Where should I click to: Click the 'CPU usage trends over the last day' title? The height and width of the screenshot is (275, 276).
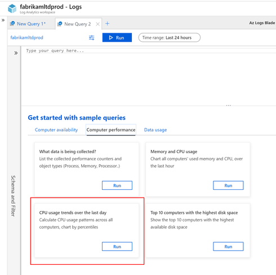point(73,212)
